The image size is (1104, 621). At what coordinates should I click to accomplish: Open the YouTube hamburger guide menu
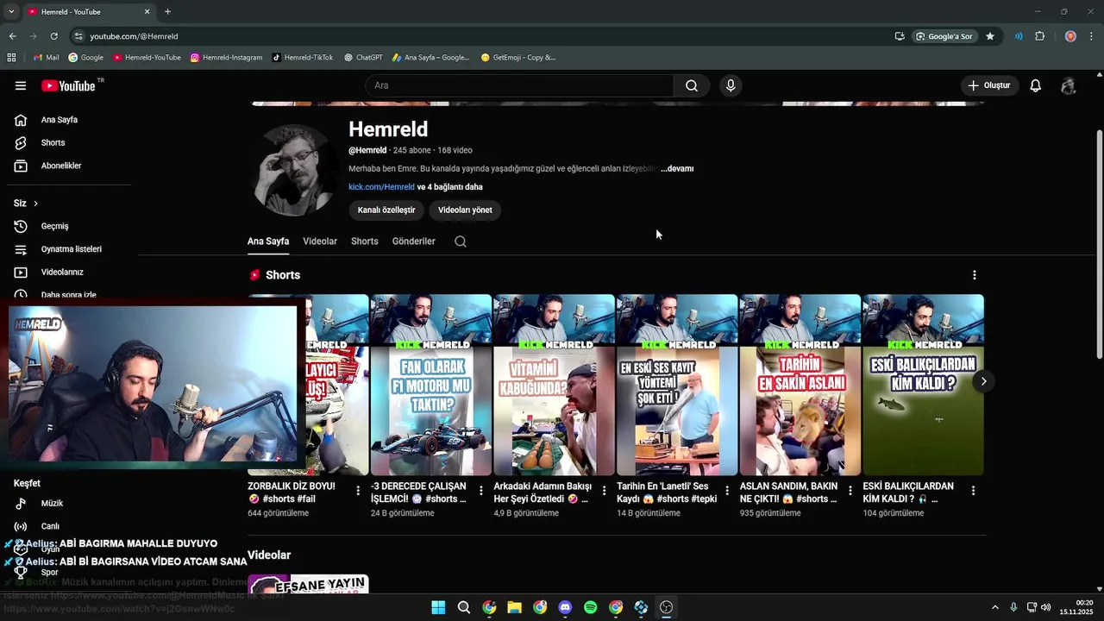[21, 85]
